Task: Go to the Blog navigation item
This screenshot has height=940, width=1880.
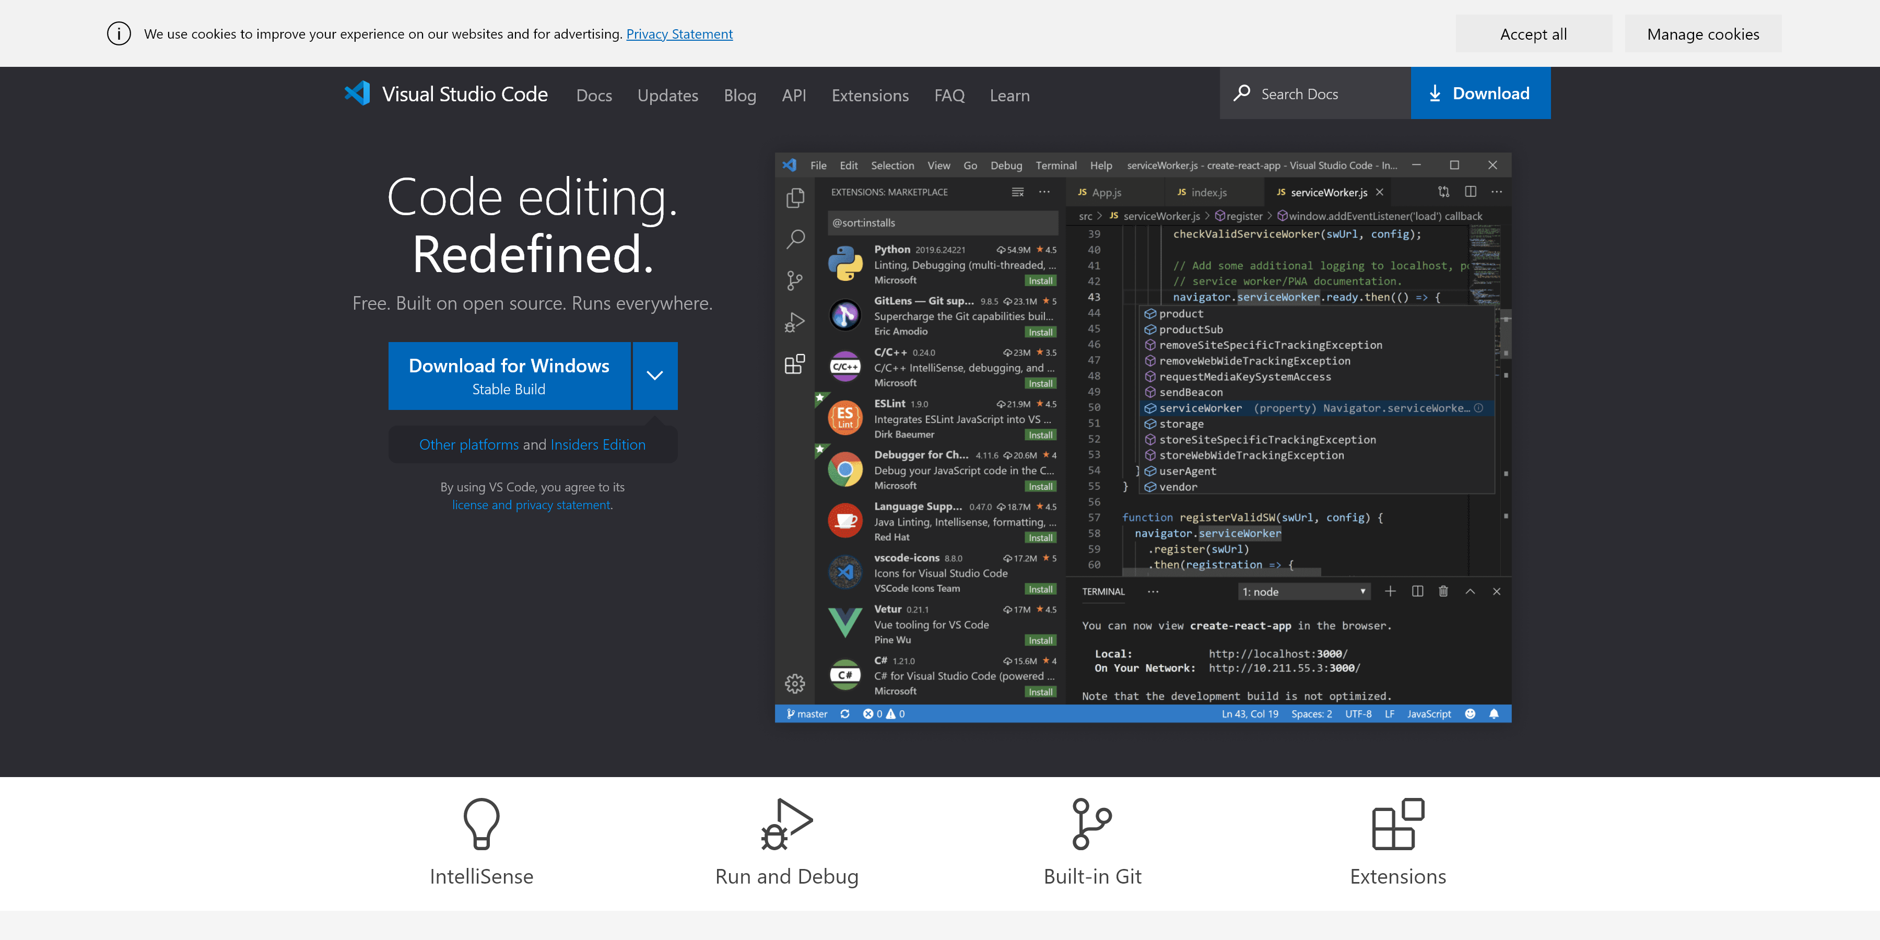Action: [x=740, y=95]
